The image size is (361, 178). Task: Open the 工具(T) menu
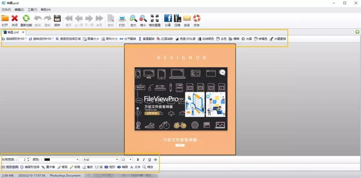pyautogui.click(x=32, y=10)
